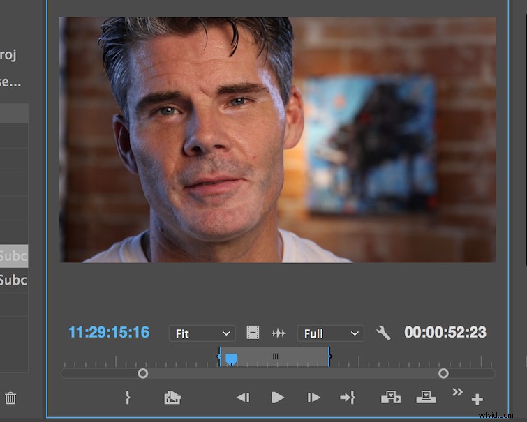This screenshot has width=527, height=422.
Task: Click Drag Video Only filmstrip icon
Action: tap(253, 333)
